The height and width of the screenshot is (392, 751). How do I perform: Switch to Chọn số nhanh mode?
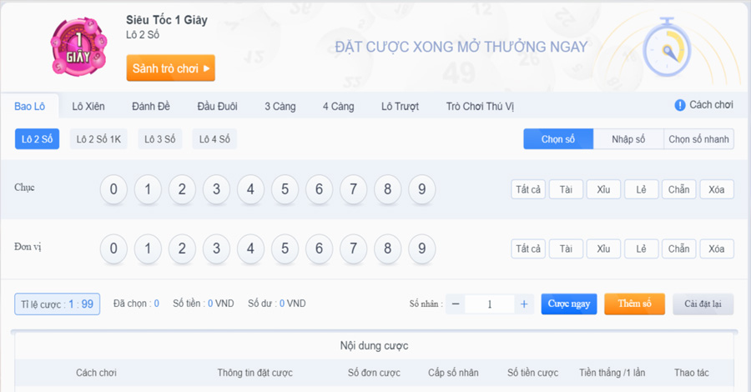pos(698,139)
